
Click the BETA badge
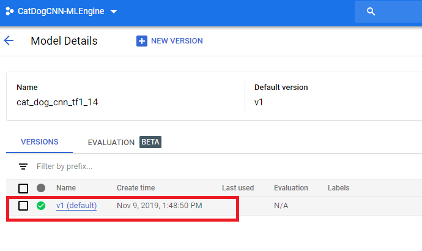coord(150,142)
